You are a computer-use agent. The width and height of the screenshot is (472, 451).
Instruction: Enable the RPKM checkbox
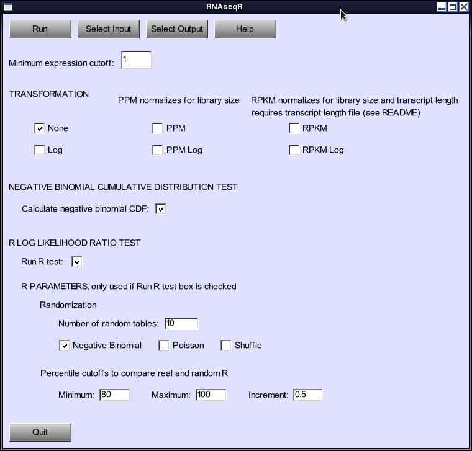click(294, 128)
